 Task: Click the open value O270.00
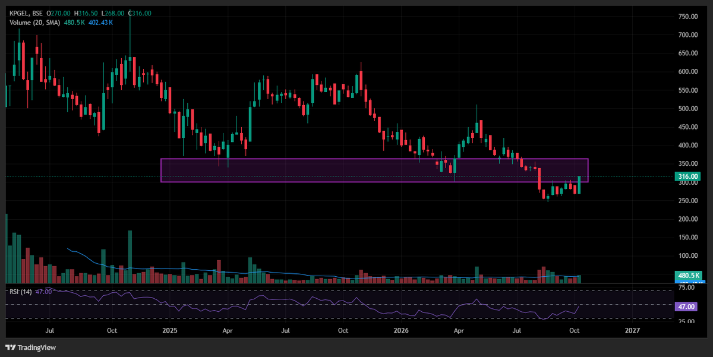click(x=59, y=13)
